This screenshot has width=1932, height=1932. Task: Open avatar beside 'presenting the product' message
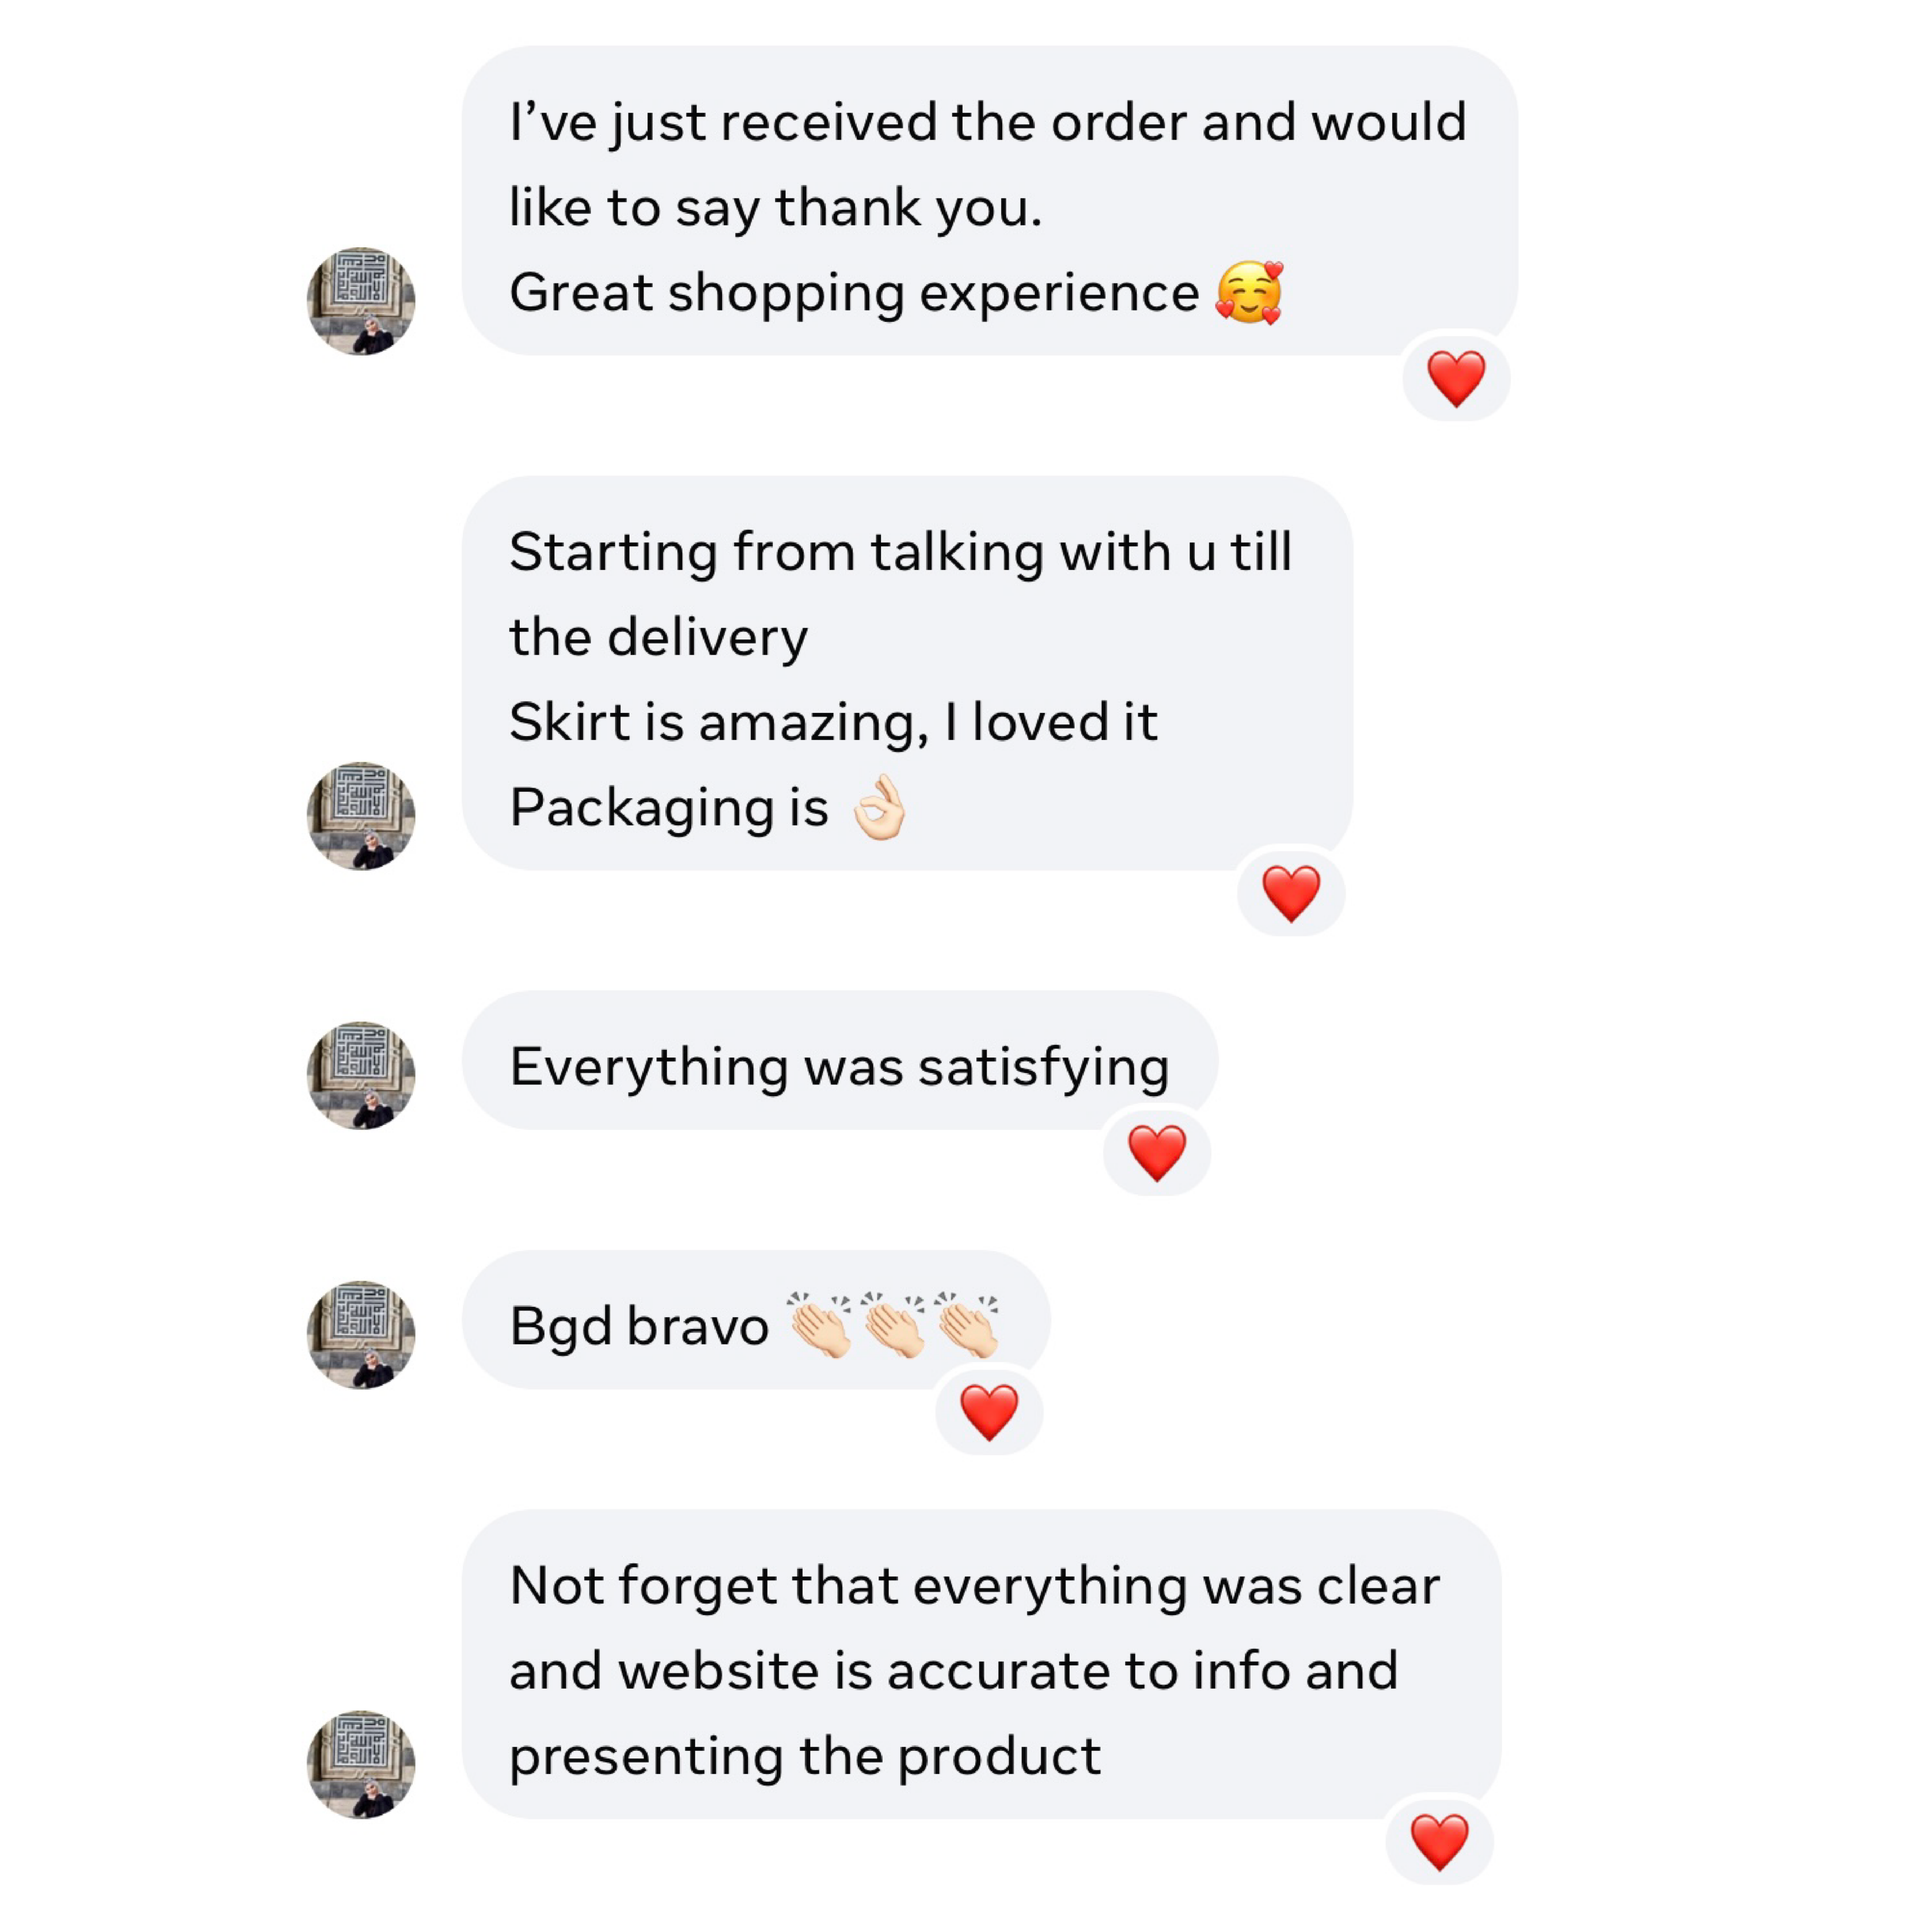pos(361,1764)
